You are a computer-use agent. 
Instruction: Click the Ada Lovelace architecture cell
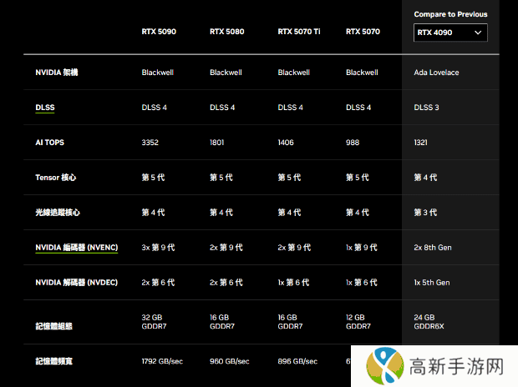coord(436,73)
